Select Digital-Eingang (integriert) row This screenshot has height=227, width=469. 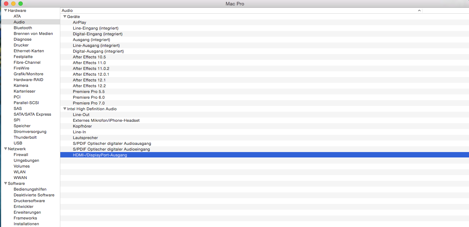264,34
